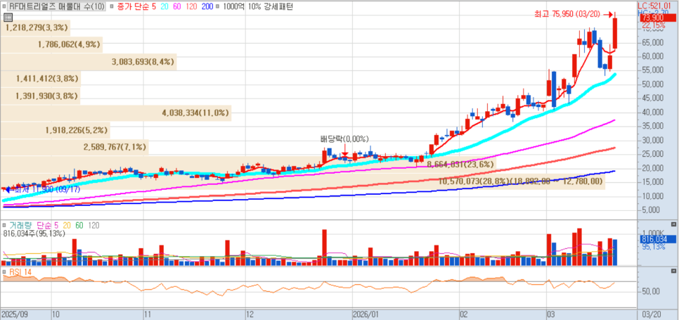This screenshot has height=320, width=679.
Task: Toggle square marker before RF머트리얼즈 매물대
Action: (x=6, y=7)
